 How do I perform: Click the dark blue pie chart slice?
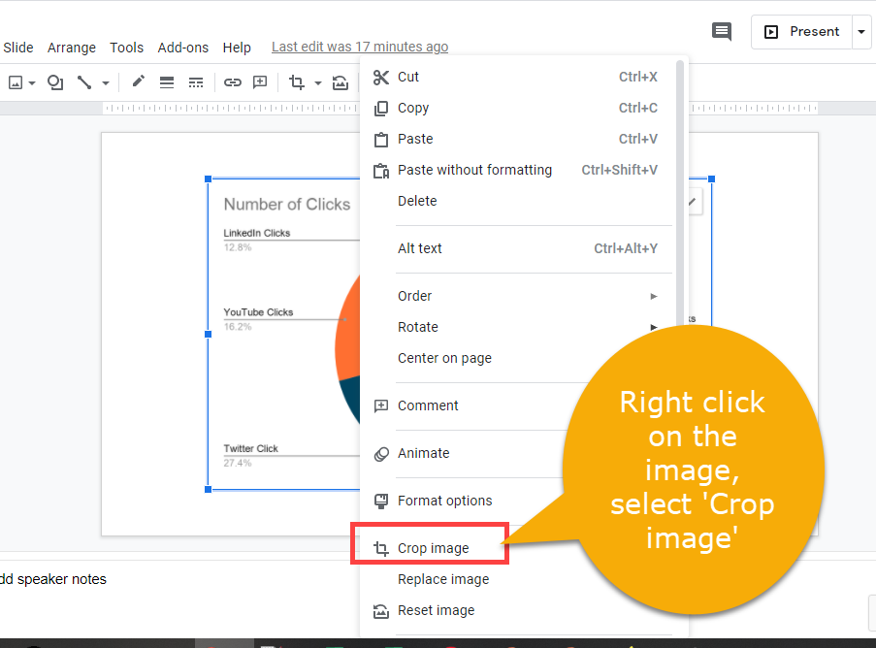352,397
